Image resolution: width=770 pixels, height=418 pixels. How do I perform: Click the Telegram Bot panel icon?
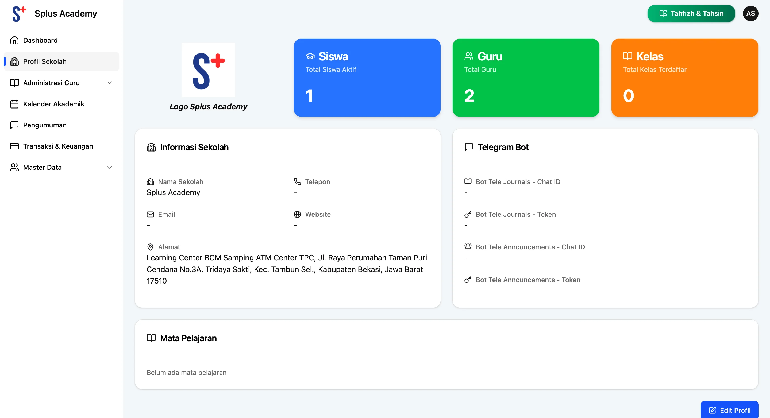click(468, 147)
